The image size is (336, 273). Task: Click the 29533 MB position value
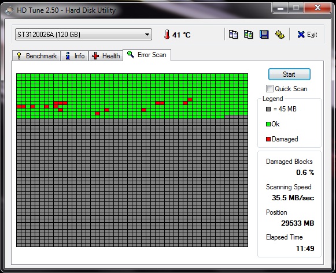click(x=298, y=223)
